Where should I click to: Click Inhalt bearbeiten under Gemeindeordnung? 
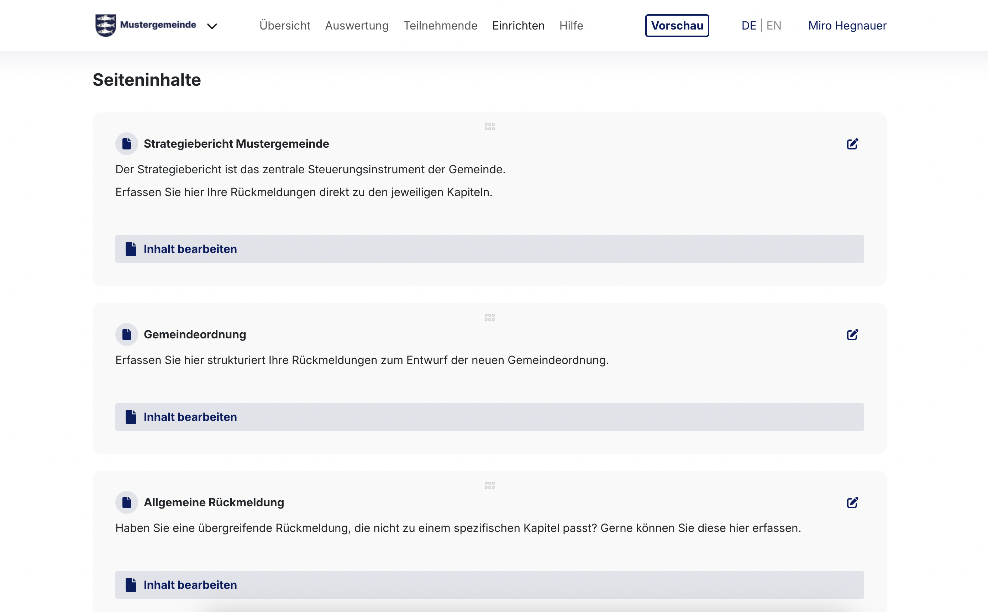pos(489,417)
